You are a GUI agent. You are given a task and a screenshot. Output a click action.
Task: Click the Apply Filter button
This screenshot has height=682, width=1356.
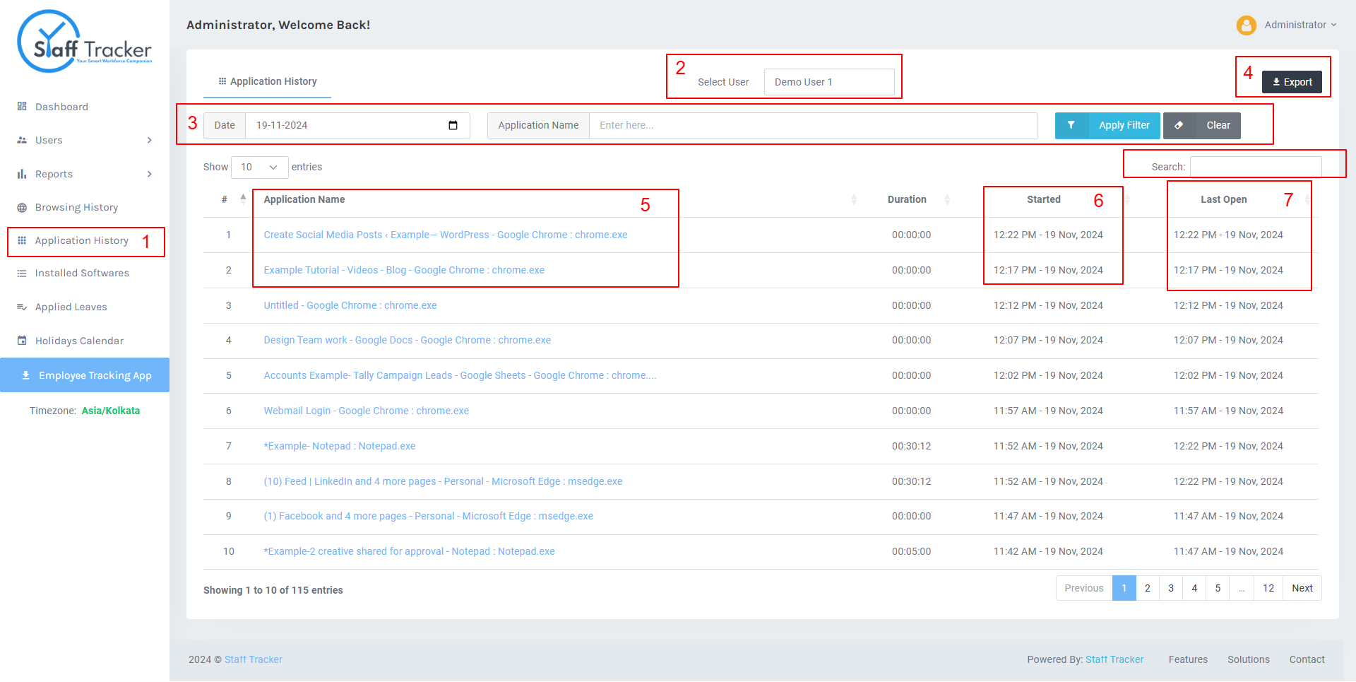coord(1107,126)
